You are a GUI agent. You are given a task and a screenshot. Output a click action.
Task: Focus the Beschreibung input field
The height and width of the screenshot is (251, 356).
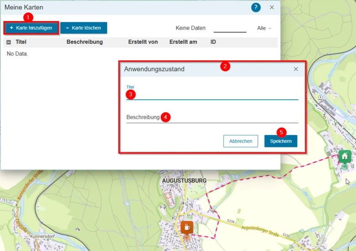(212, 117)
